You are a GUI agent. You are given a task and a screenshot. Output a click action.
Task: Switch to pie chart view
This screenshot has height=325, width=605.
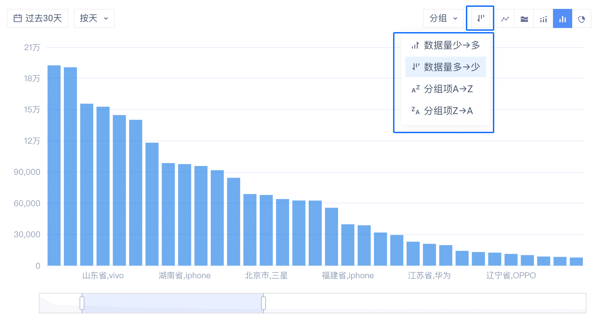coord(581,19)
